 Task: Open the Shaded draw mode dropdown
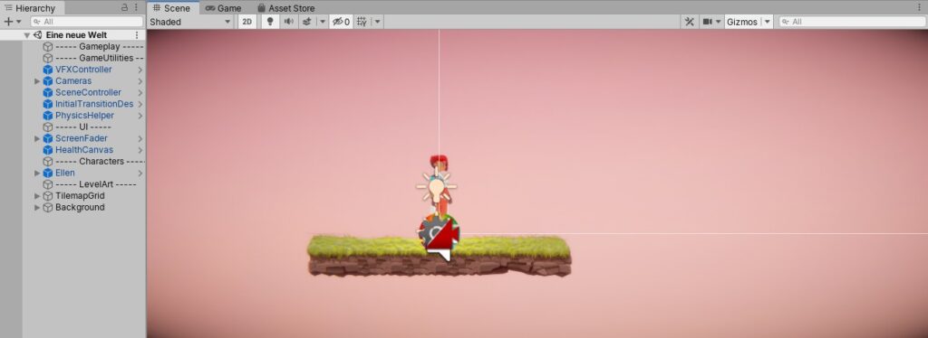click(190, 22)
